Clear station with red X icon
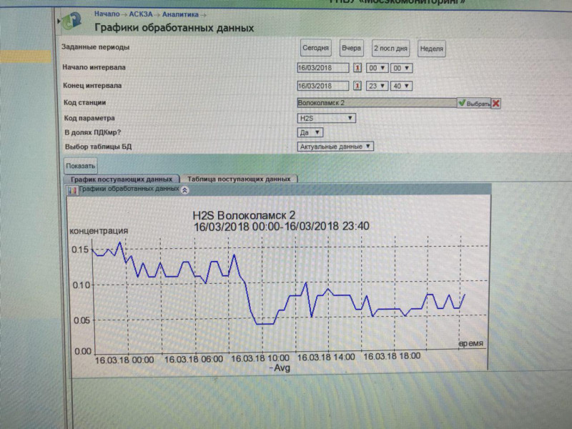This screenshot has height=429, width=572. click(x=495, y=104)
